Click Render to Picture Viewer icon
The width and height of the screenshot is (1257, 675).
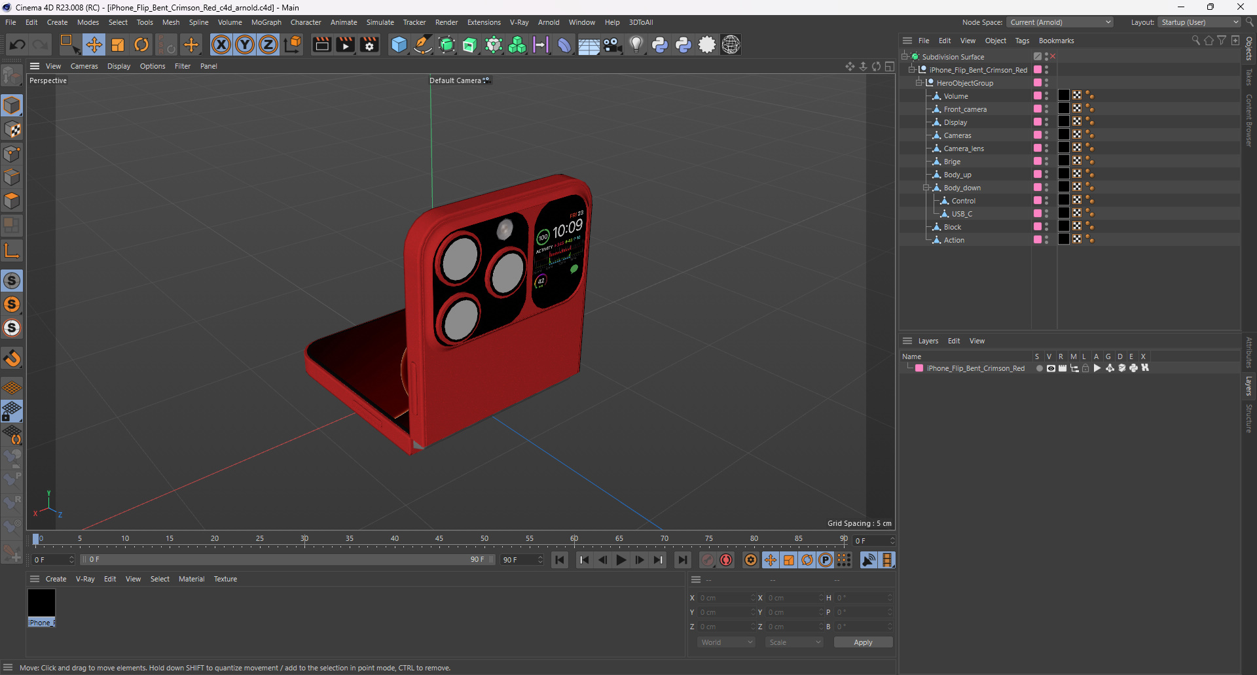point(345,44)
